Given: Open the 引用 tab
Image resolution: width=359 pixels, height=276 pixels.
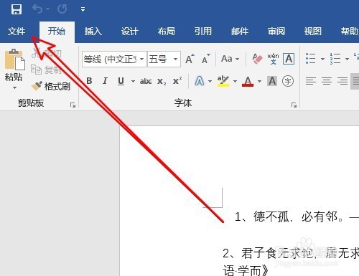Looking at the screenshot, I should click(x=203, y=32).
